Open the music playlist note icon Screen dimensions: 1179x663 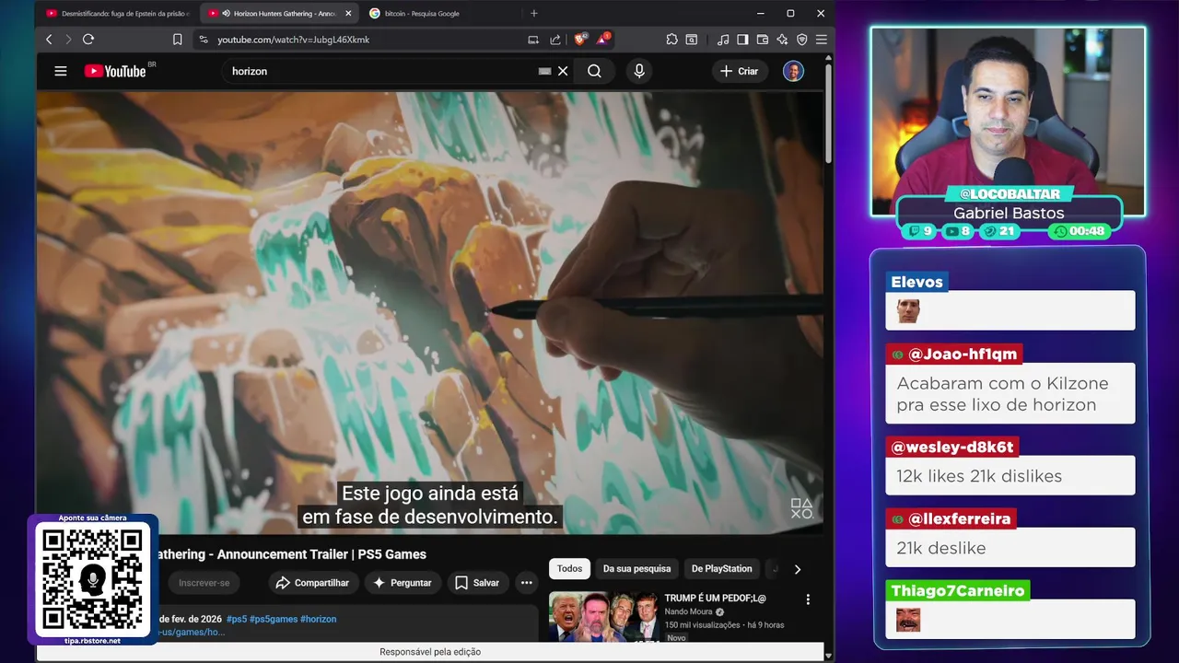coord(723,40)
